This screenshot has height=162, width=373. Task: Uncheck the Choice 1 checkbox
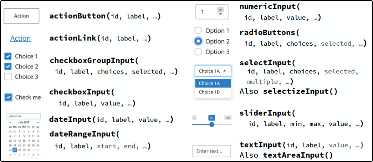[8, 56]
